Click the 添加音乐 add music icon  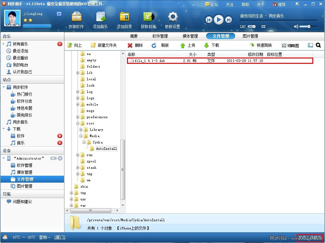(100, 17)
